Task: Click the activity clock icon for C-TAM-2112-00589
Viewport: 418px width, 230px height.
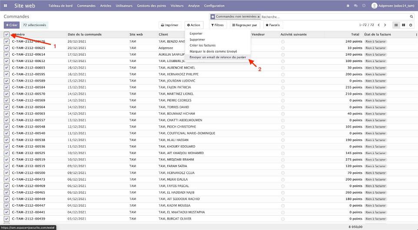Action: 283,81
